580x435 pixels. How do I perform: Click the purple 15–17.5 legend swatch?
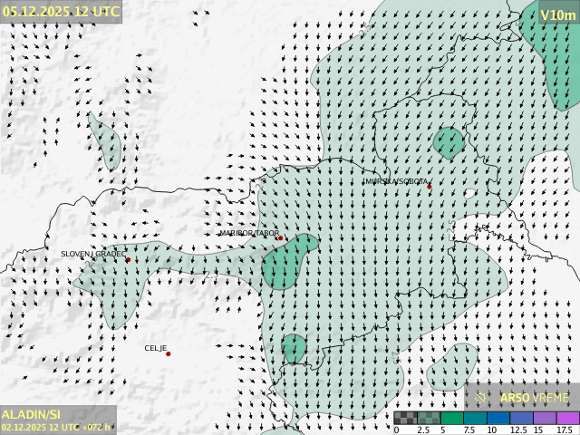[x=545, y=418]
